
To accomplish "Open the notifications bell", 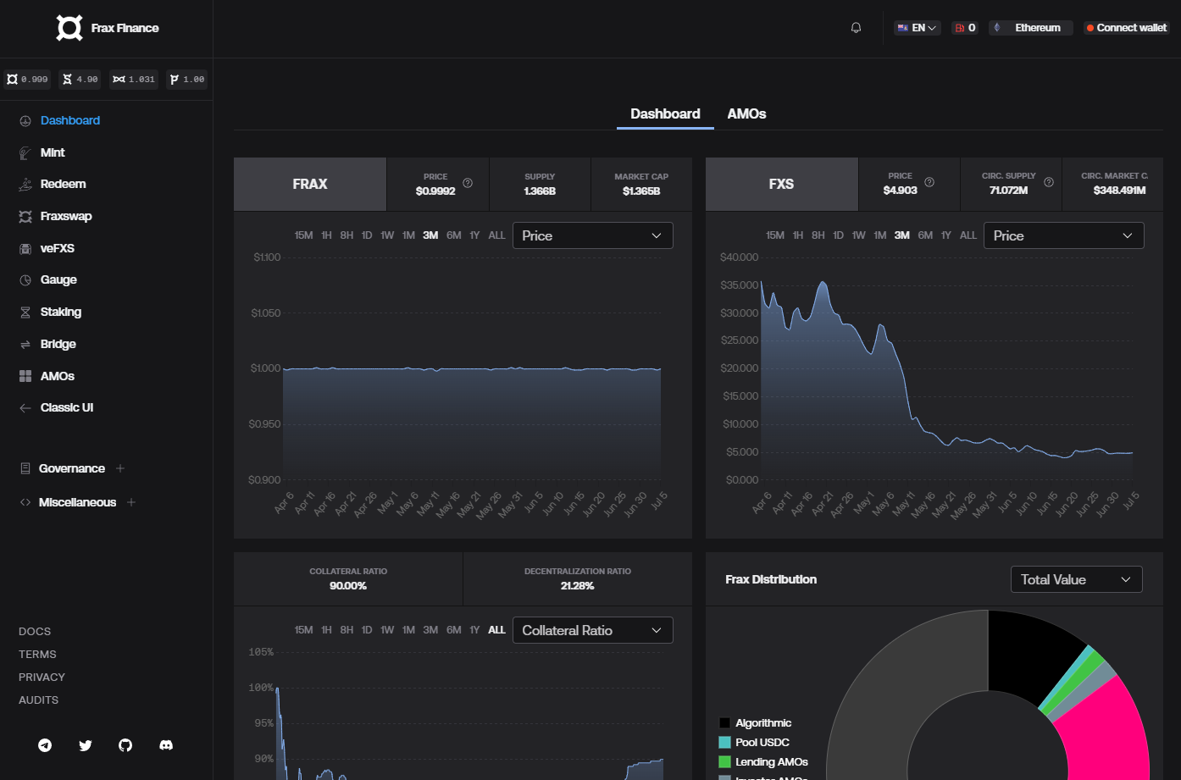I will pyautogui.click(x=856, y=28).
